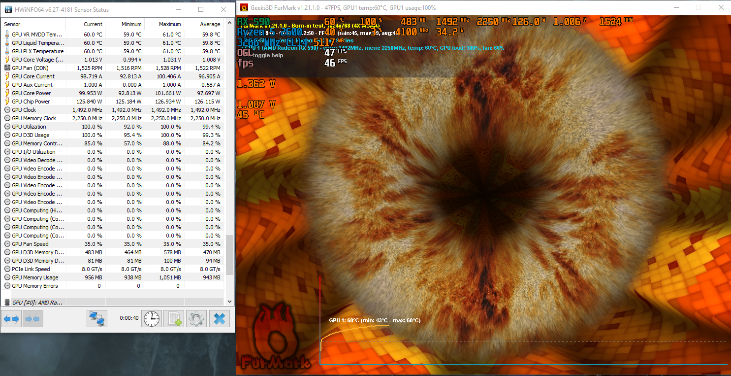
Task: Open HWiNFO sensor settings gear icon
Action: (196, 319)
